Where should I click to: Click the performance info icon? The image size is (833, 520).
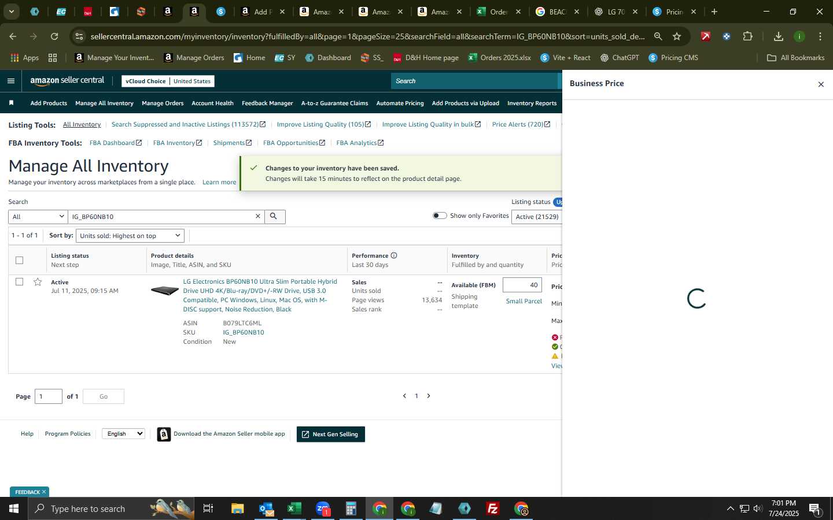(394, 255)
